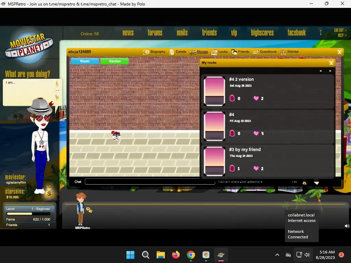Screen dimensions: 351x263
Task: Click the pet dog in the room
Action: tap(116, 136)
